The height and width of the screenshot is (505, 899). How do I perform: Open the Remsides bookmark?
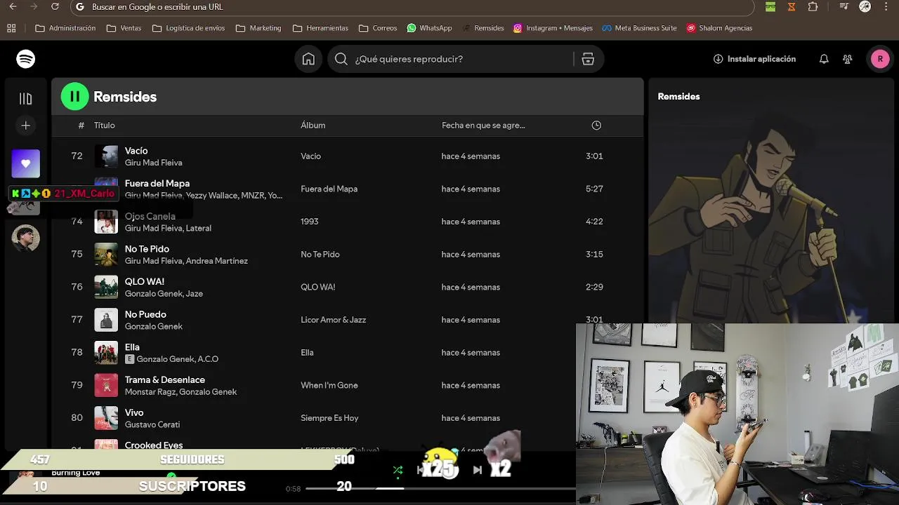(483, 28)
